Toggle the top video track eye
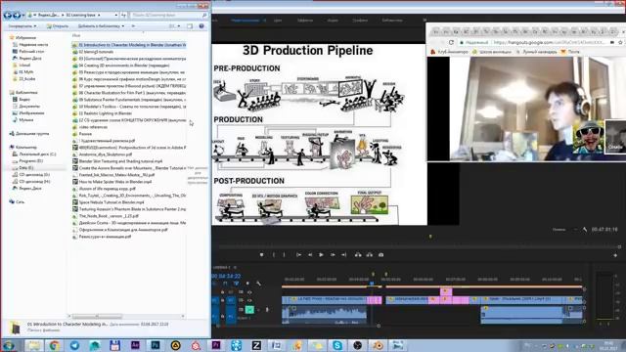This screenshot has height=352, width=626. pyautogui.click(x=249, y=292)
